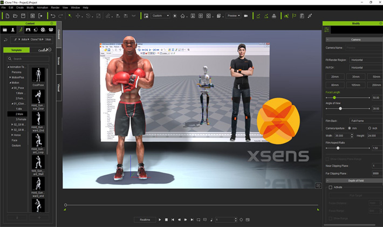
Task: Set lens to 105mm preset
Action: click(x=355, y=85)
